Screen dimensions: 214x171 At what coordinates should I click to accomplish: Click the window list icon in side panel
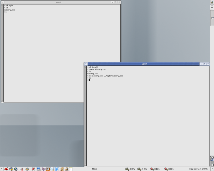[x=212, y=7]
